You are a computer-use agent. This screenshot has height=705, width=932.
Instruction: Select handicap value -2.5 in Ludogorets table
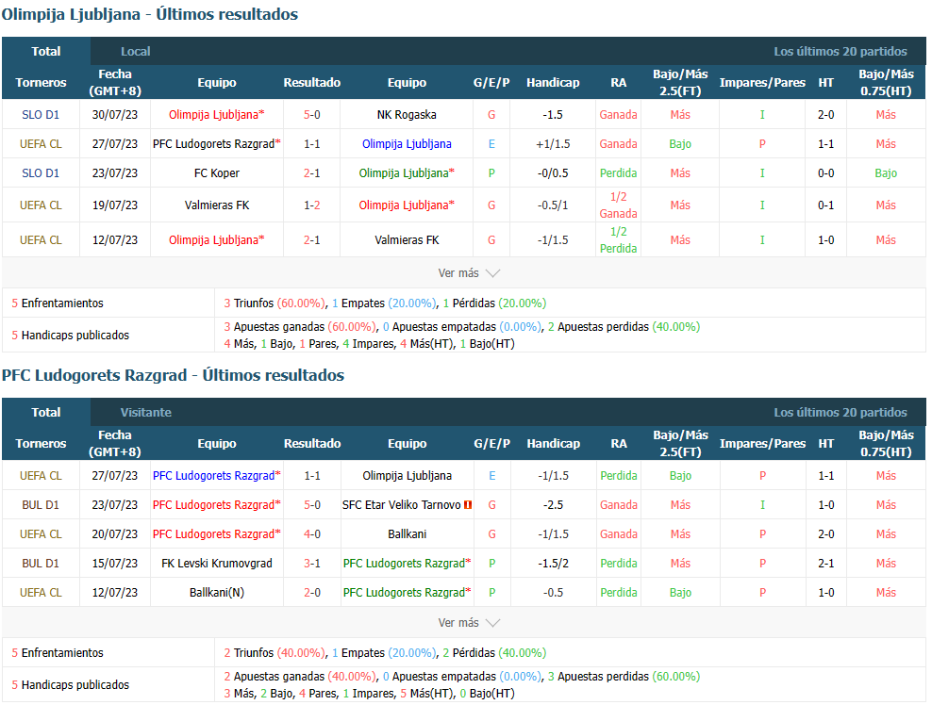553,505
